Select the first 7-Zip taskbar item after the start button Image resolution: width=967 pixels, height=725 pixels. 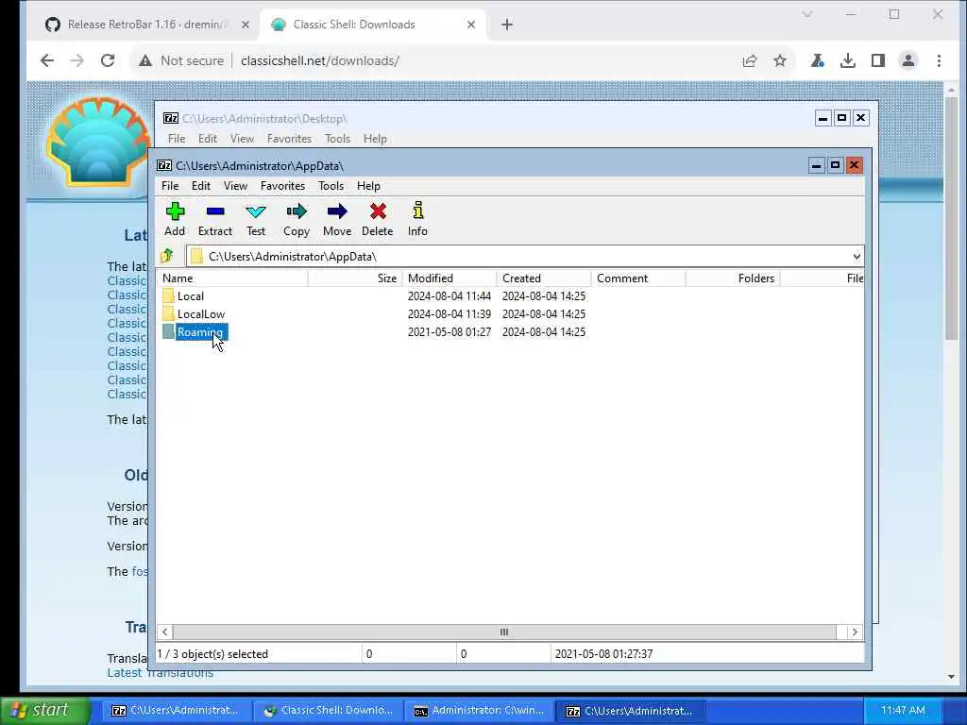pyautogui.click(x=177, y=711)
